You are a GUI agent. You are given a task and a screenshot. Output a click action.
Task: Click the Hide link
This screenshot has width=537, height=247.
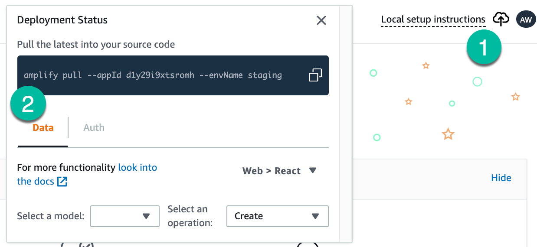[501, 178]
